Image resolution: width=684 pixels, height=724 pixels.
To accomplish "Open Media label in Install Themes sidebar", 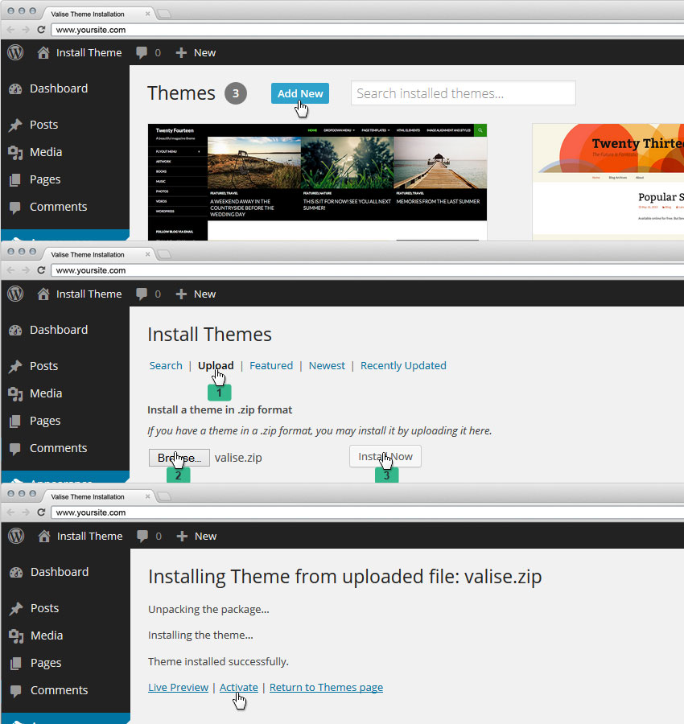I will click(46, 393).
